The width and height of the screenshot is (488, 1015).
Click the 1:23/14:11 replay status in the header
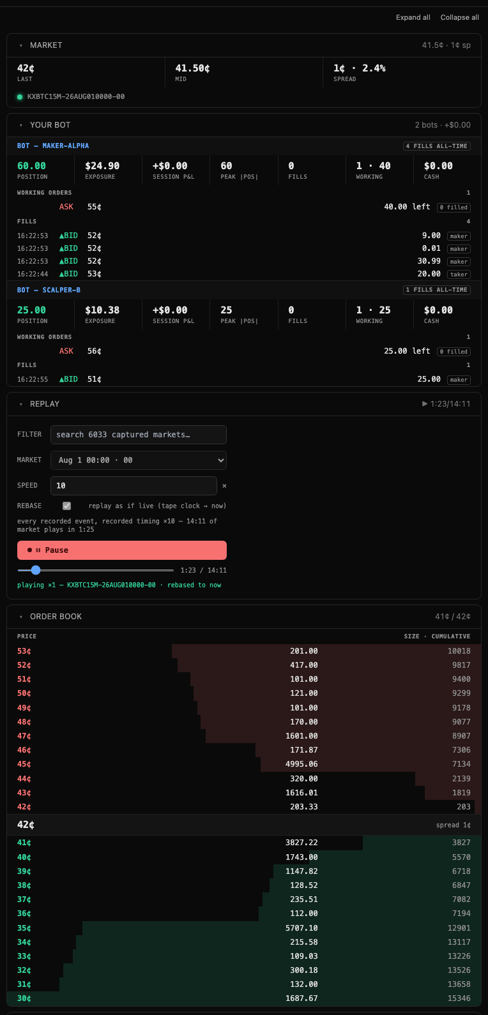point(446,404)
